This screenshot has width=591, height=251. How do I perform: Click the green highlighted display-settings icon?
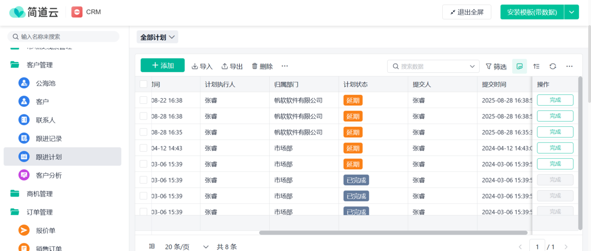pyautogui.click(x=519, y=66)
